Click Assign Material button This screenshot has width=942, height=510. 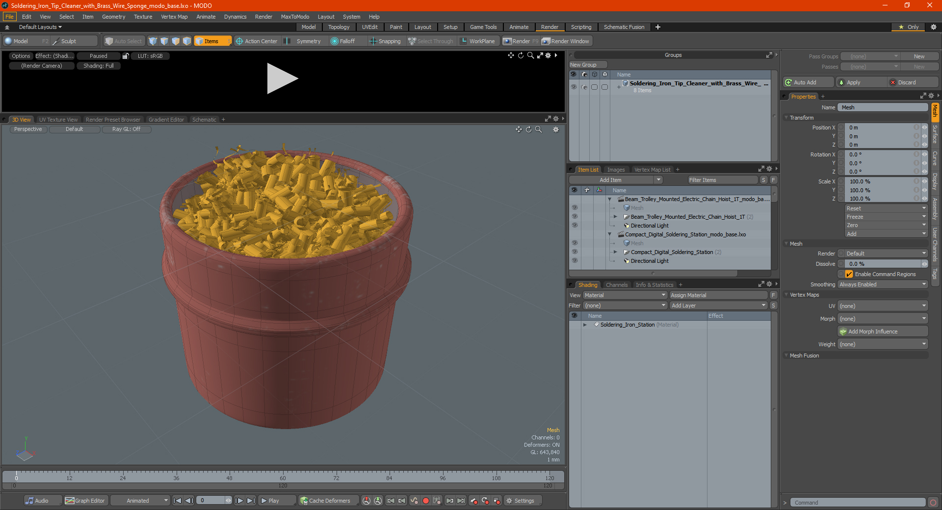tap(718, 295)
